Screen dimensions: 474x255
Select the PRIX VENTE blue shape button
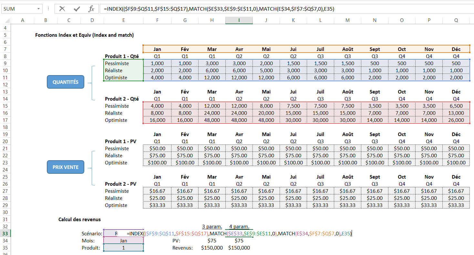66,167
